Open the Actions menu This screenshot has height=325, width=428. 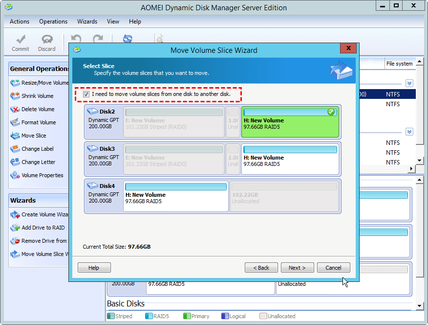(x=20, y=22)
